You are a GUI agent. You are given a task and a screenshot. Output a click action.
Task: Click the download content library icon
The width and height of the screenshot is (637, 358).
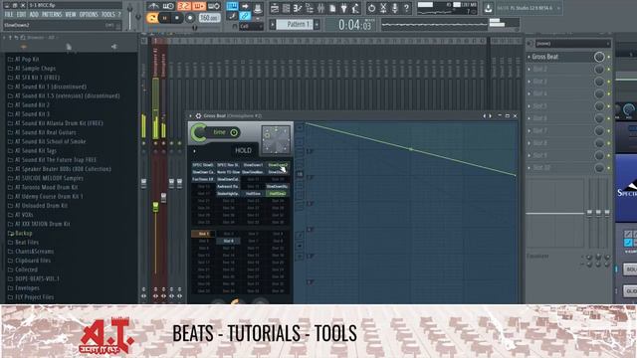click(488, 8)
